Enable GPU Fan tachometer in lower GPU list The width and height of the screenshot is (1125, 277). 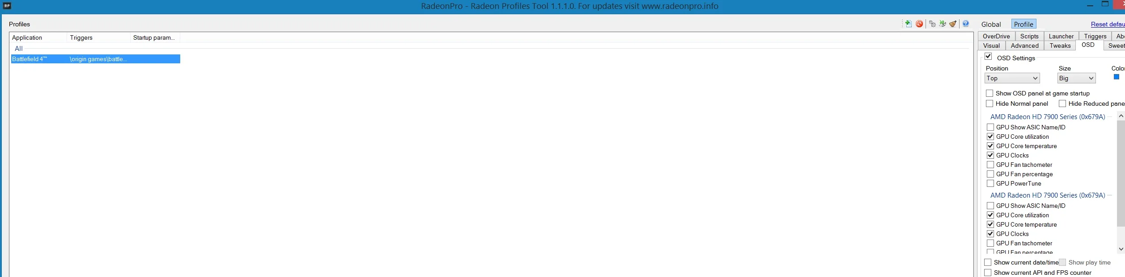click(990, 243)
